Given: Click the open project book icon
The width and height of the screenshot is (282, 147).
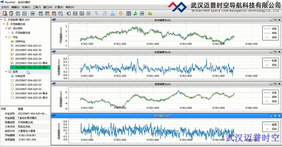Looking at the screenshot, I should click(x=11, y=13).
